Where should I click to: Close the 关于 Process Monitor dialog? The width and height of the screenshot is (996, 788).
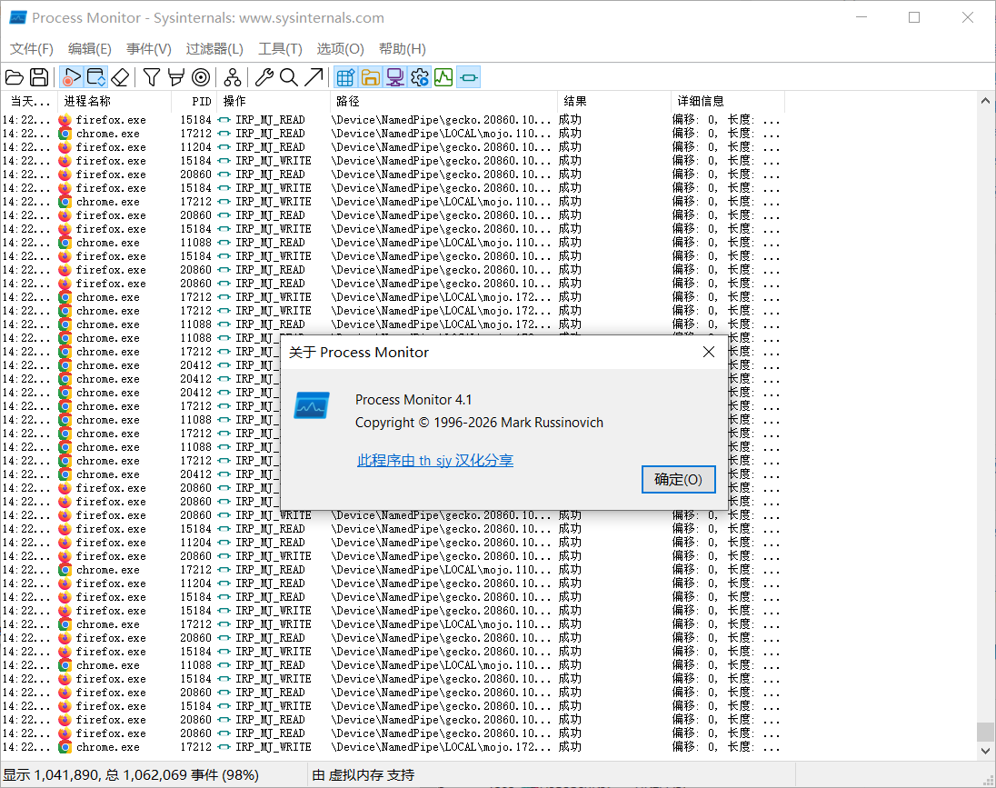point(709,352)
